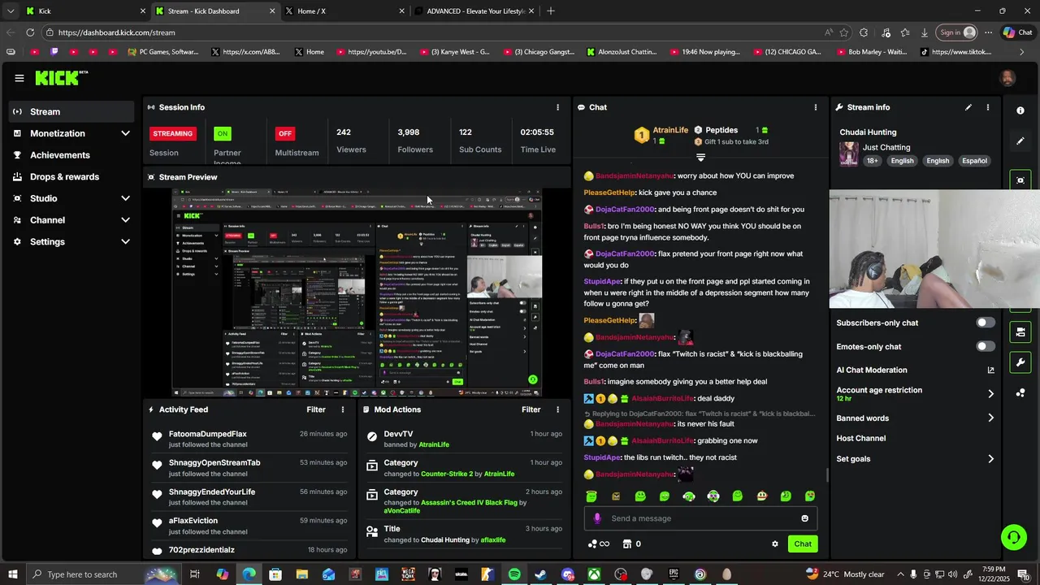Toggle Subscribers-only chat switch

[985, 323]
